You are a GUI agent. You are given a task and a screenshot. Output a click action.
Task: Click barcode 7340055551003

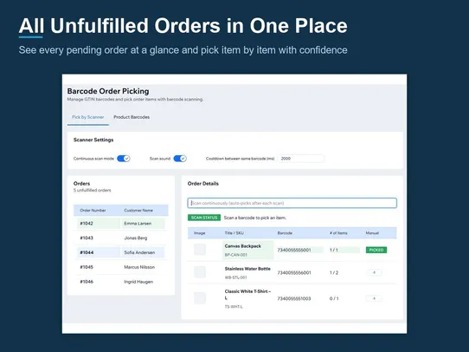(x=294, y=298)
